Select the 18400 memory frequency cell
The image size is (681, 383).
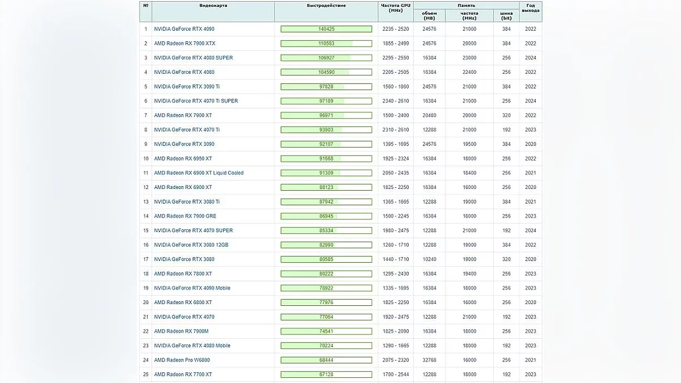469,173
